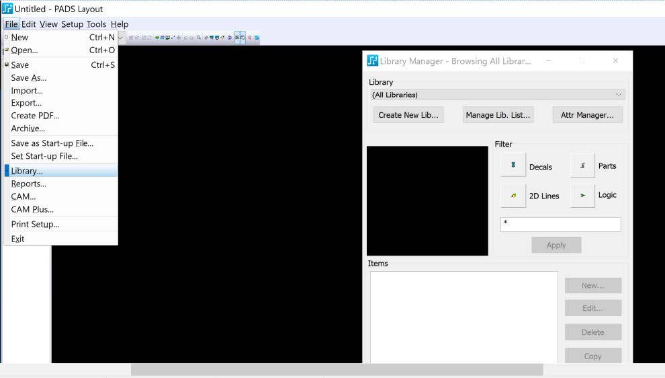Open Print Setup... from the File menu
Image resolution: width=665 pixels, height=378 pixels.
[x=60, y=224]
